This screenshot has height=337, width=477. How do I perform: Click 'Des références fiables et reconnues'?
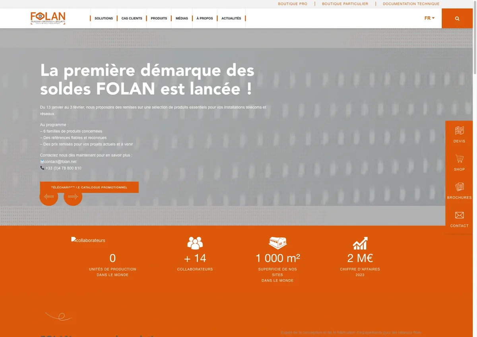[x=74, y=138]
